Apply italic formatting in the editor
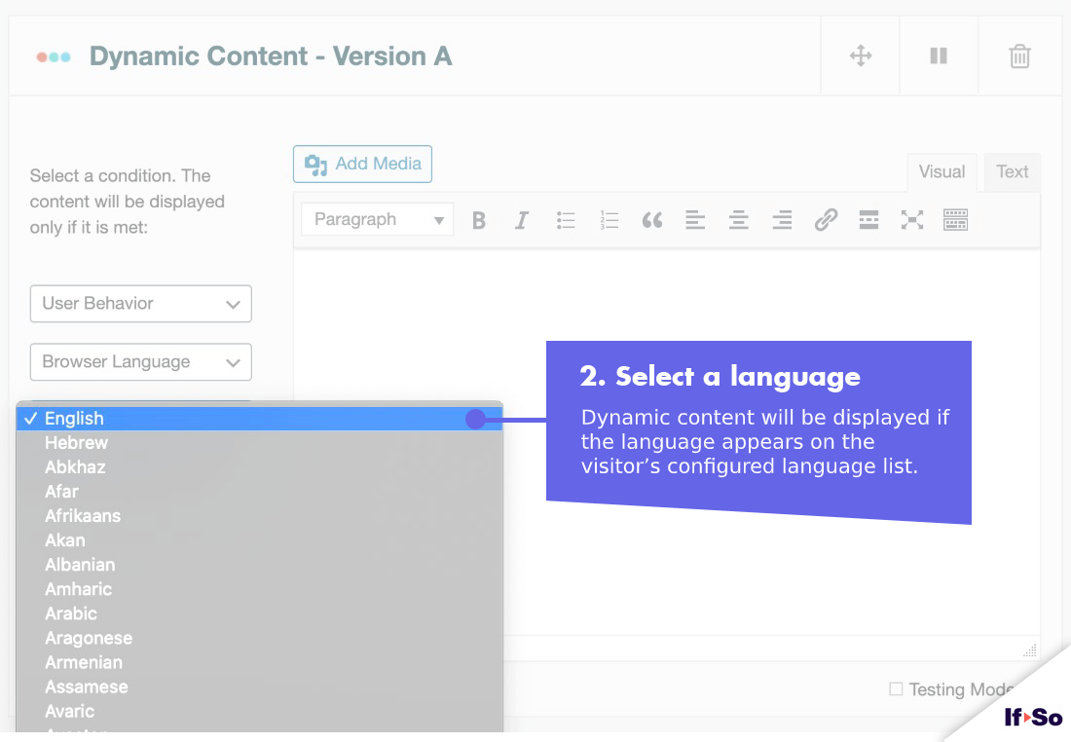1071x742 pixels. pos(521,220)
